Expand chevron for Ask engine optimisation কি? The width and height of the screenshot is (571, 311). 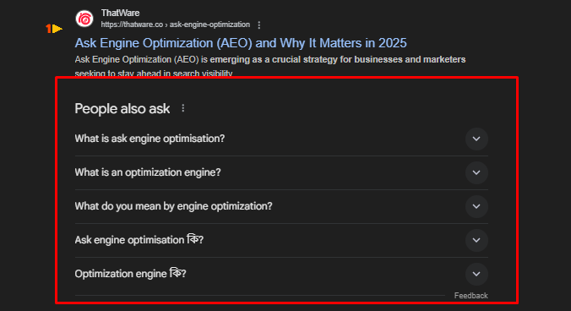point(476,240)
